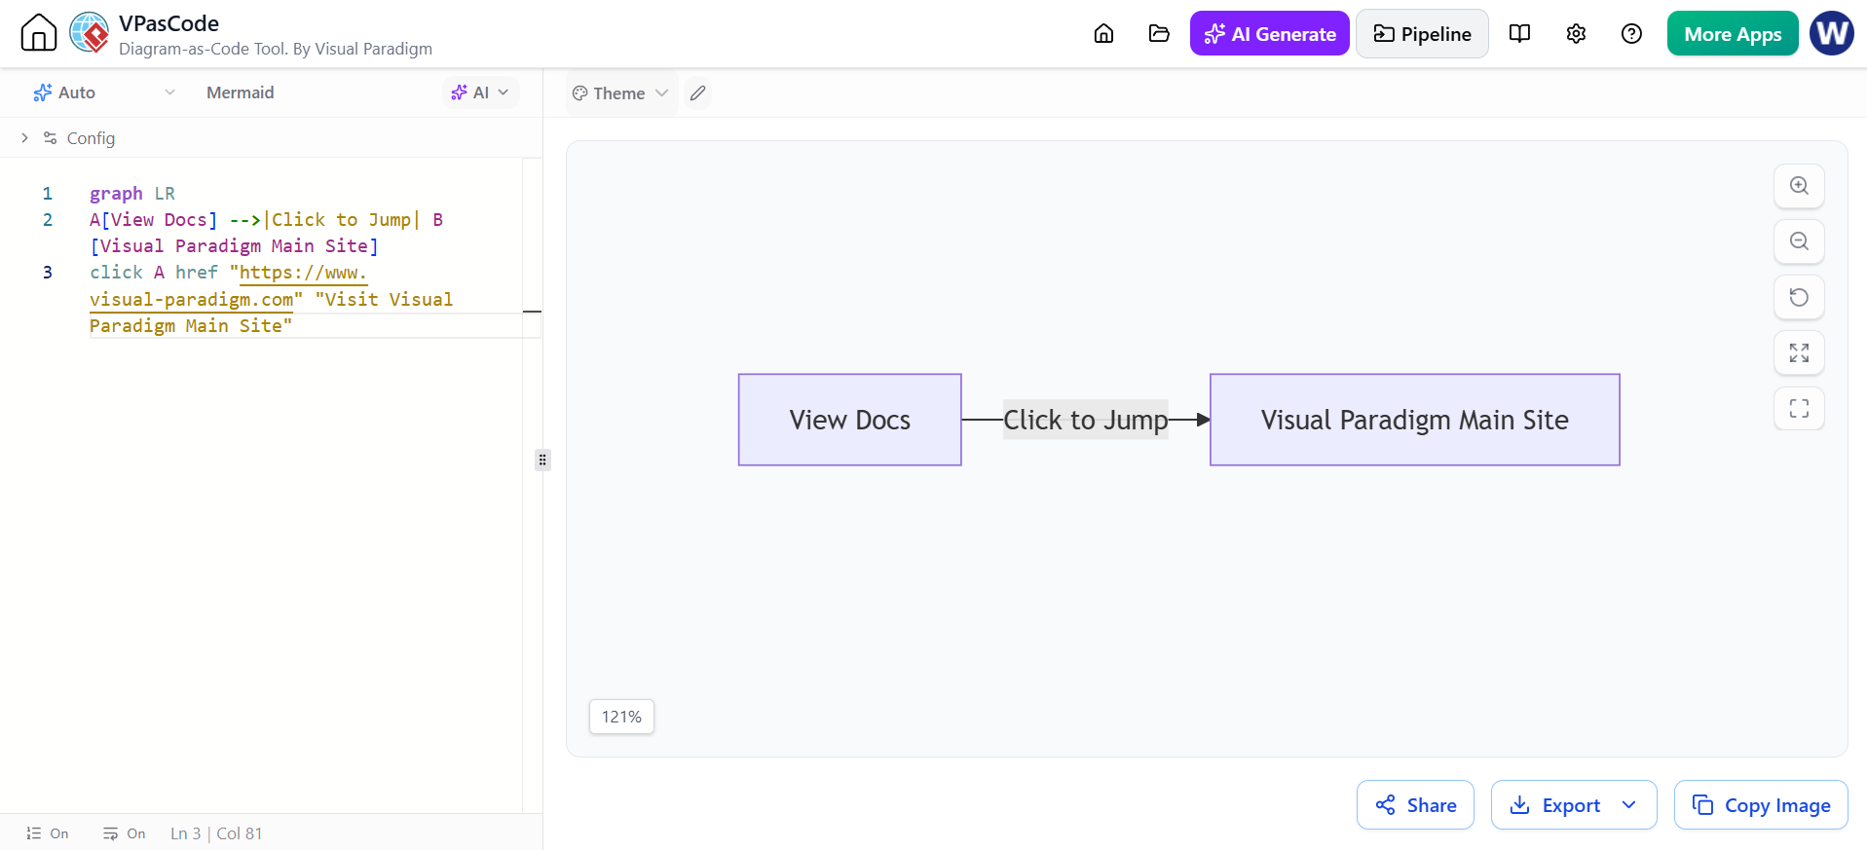Click the large home icon at top-left
1867x850 pixels.
(x=39, y=33)
